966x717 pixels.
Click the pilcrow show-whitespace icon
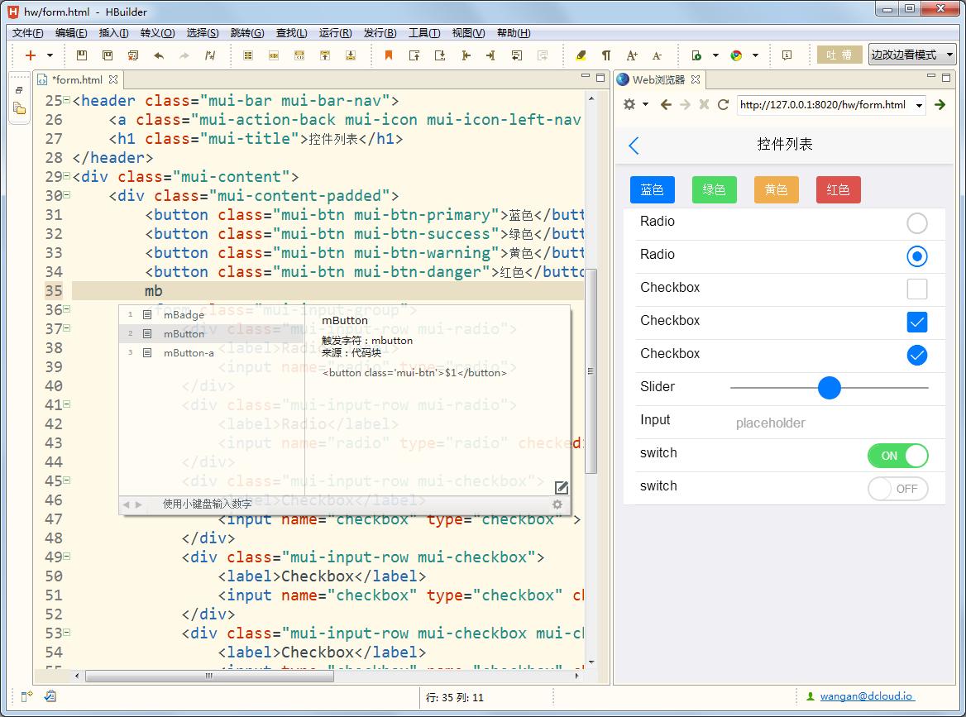click(606, 55)
